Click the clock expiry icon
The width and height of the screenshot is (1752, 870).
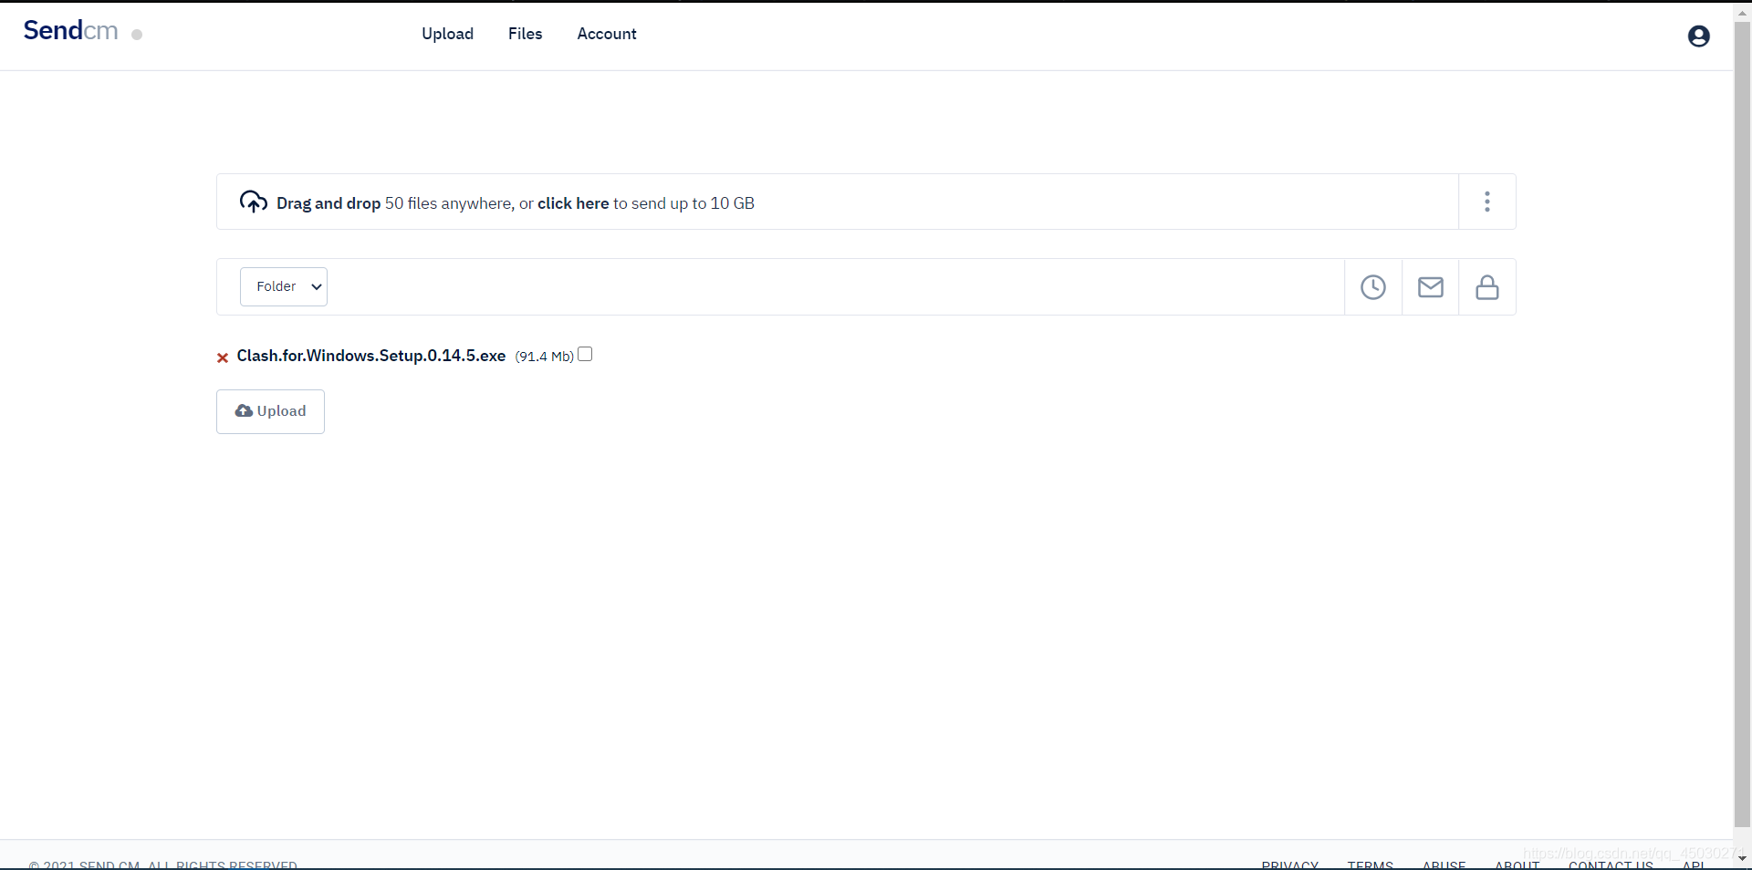click(1373, 287)
